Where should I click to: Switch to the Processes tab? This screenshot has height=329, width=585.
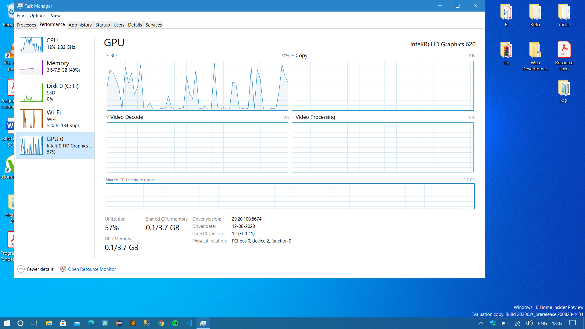tap(26, 25)
